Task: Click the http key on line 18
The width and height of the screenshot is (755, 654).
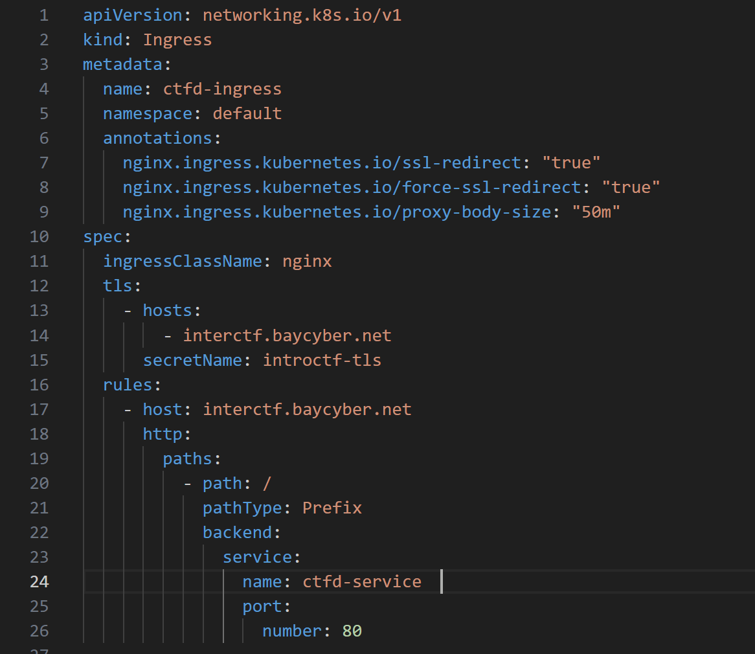Action: click(x=163, y=434)
